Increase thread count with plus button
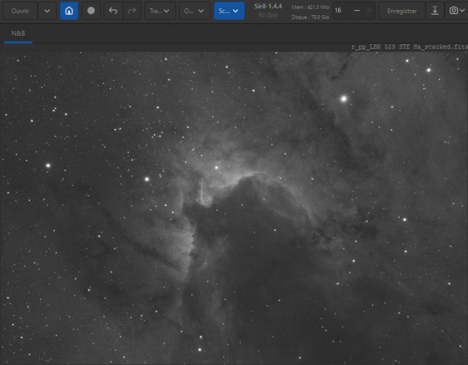 [x=369, y=11]
